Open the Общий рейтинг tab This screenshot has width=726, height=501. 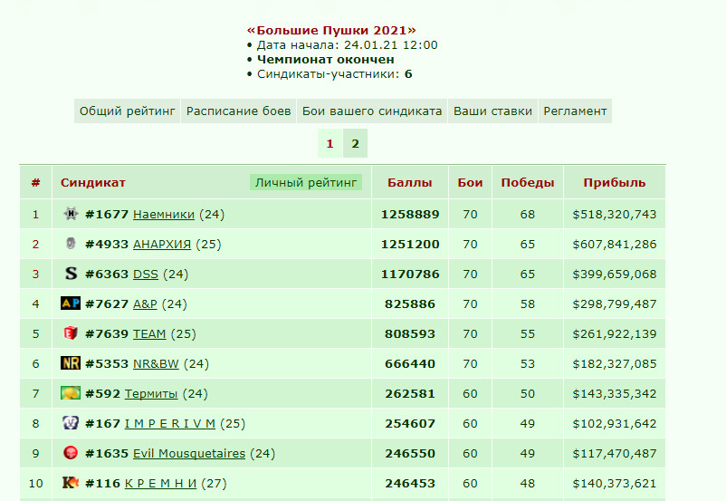pyautogui.click(x=128, y=111)
